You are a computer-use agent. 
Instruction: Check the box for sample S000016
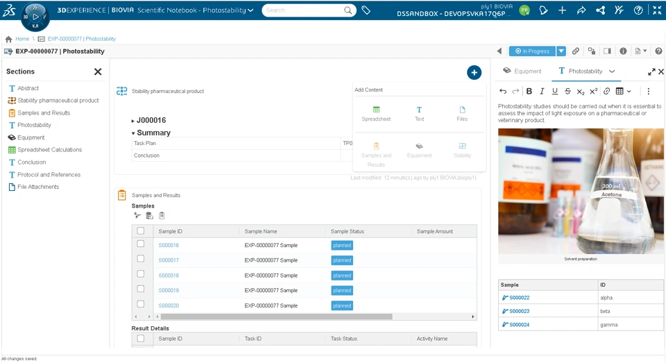coord(141,244)
